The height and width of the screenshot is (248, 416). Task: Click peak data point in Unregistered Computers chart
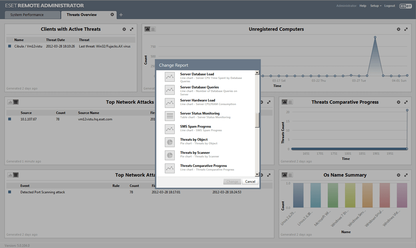375,37
